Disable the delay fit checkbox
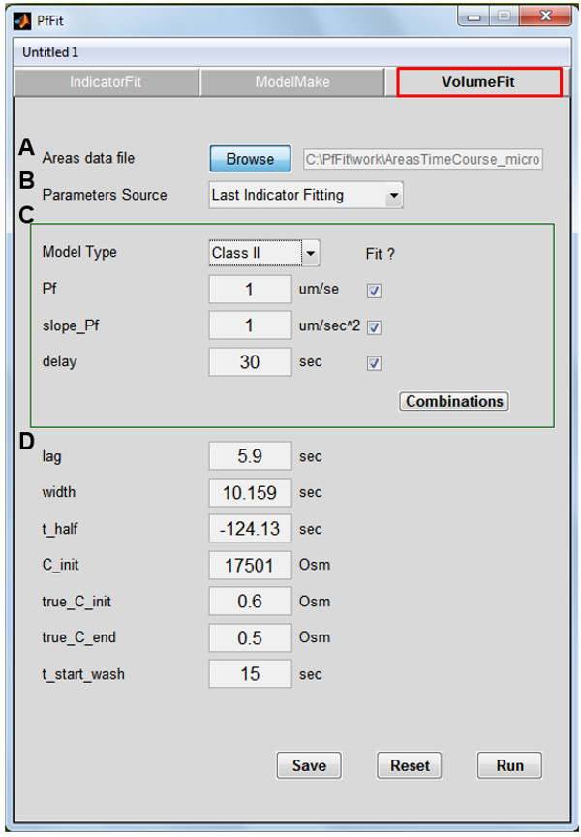The height and width of the screenshot is (837, 581). click(375, 364)
